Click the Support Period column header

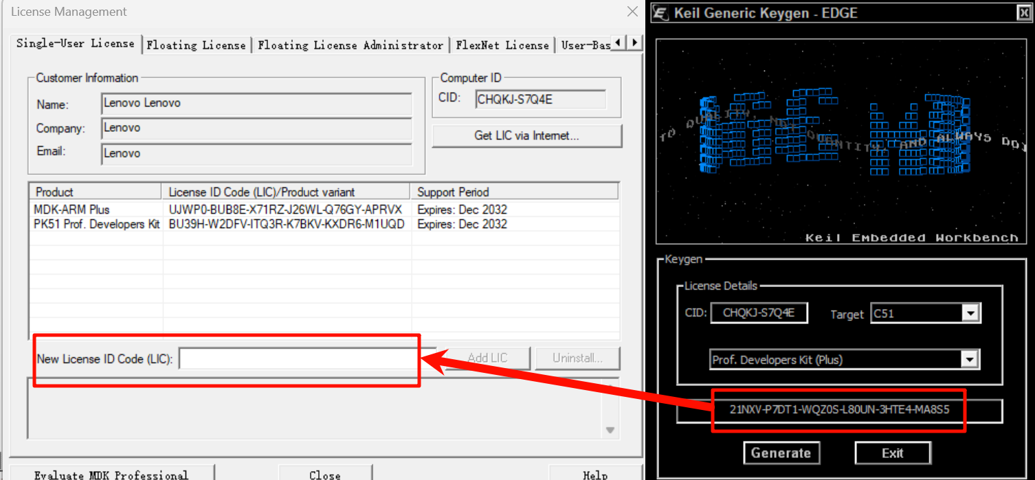515,192
